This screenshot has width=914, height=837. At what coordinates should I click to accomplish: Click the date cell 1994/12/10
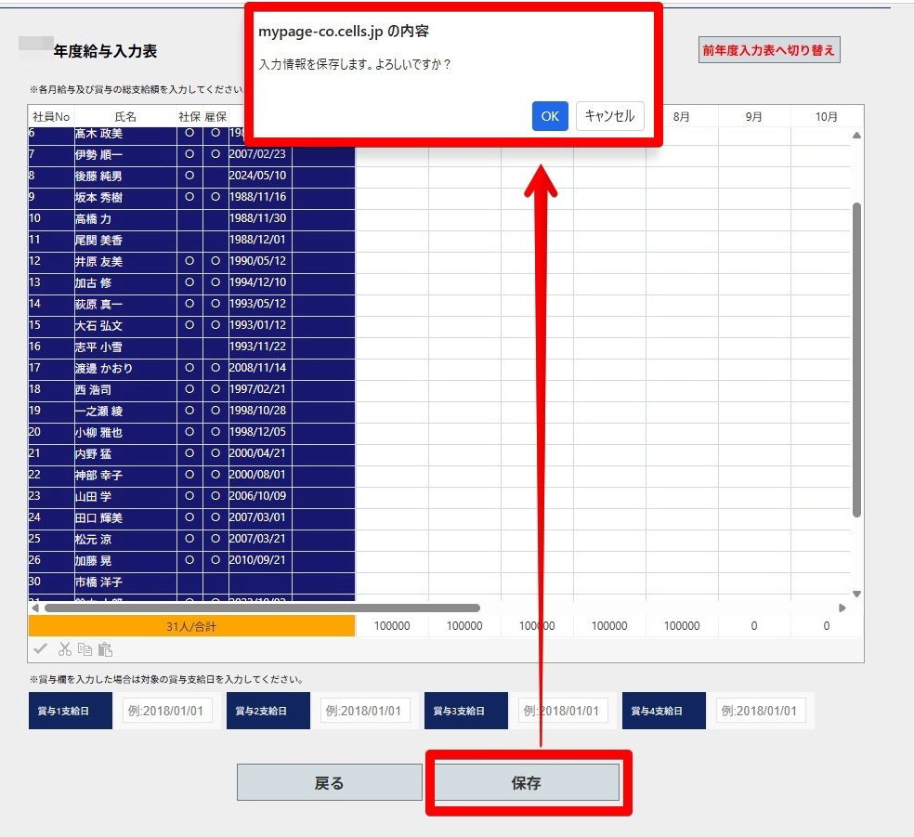[x=260, y=282]
